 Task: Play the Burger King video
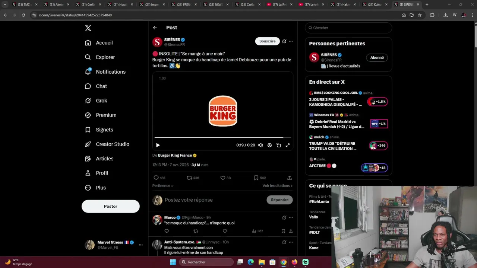(158, 145)
